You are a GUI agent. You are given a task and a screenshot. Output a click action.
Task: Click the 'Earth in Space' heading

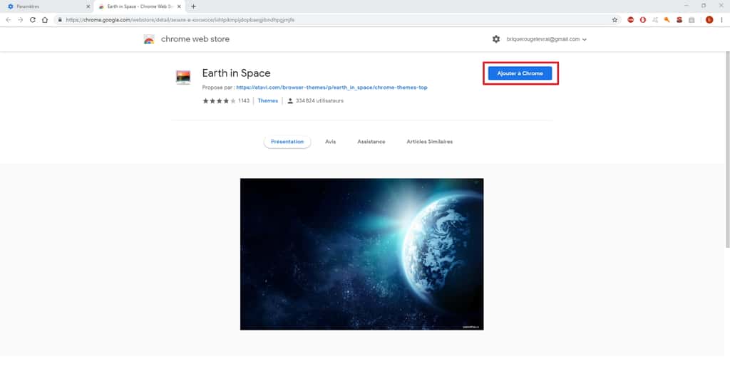(236, 73)
